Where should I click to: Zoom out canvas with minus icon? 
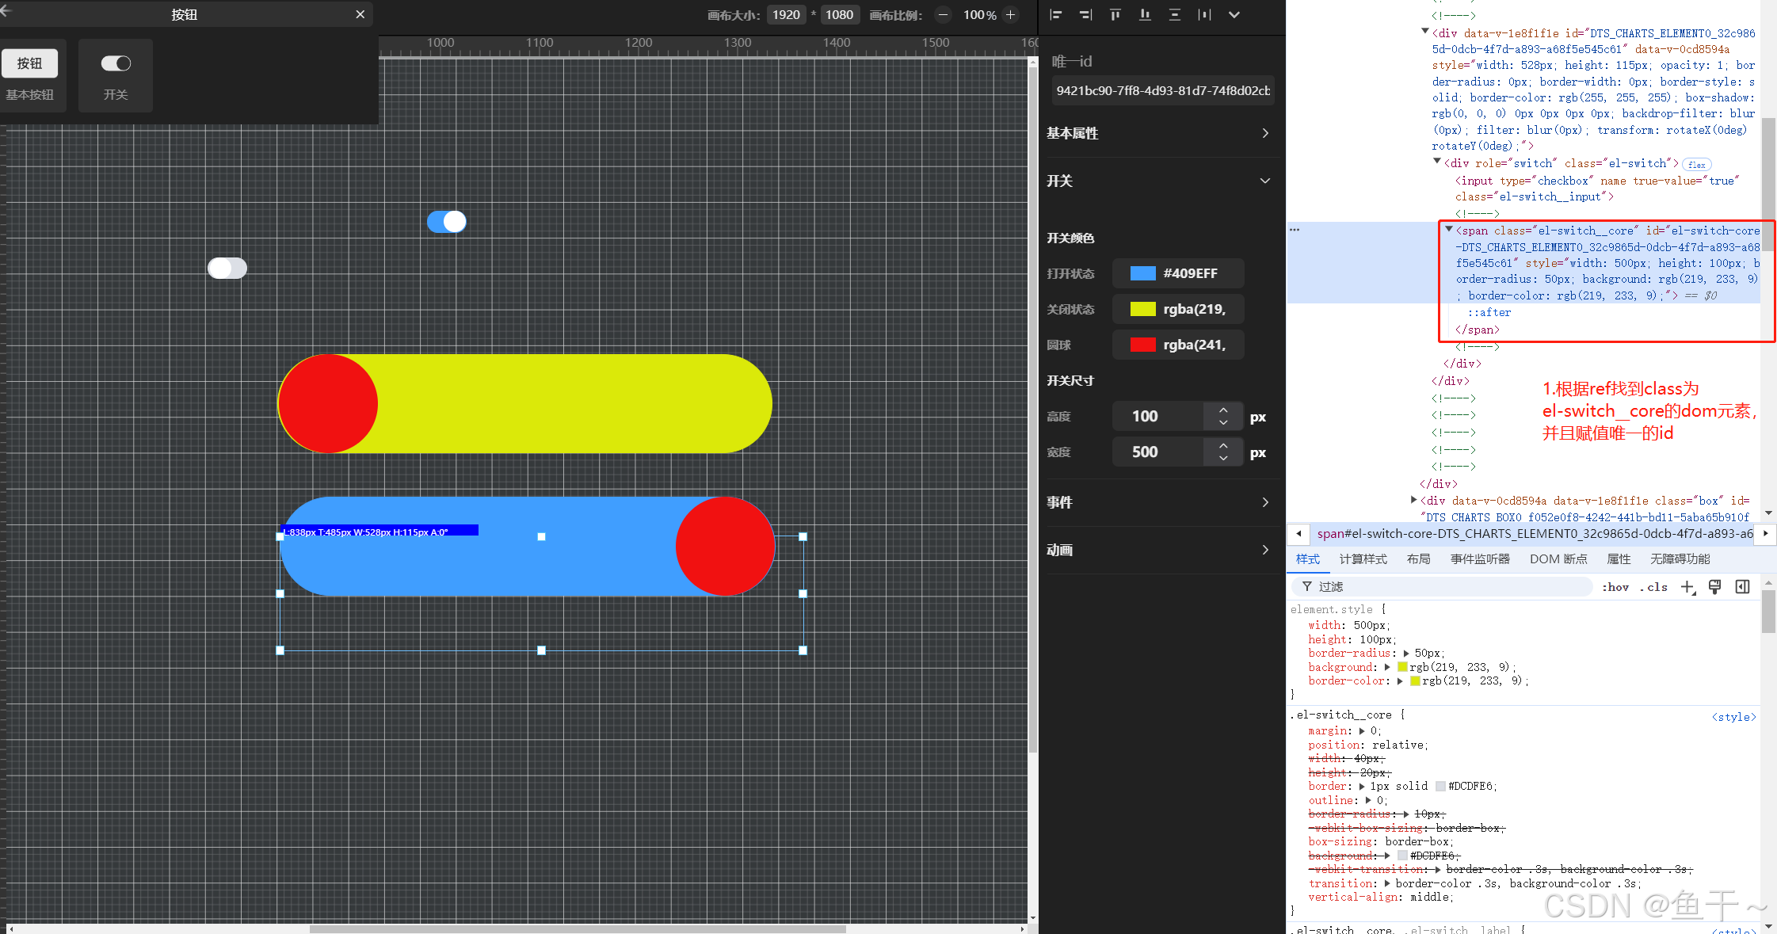pyautogui.click(x=943, y=14)
